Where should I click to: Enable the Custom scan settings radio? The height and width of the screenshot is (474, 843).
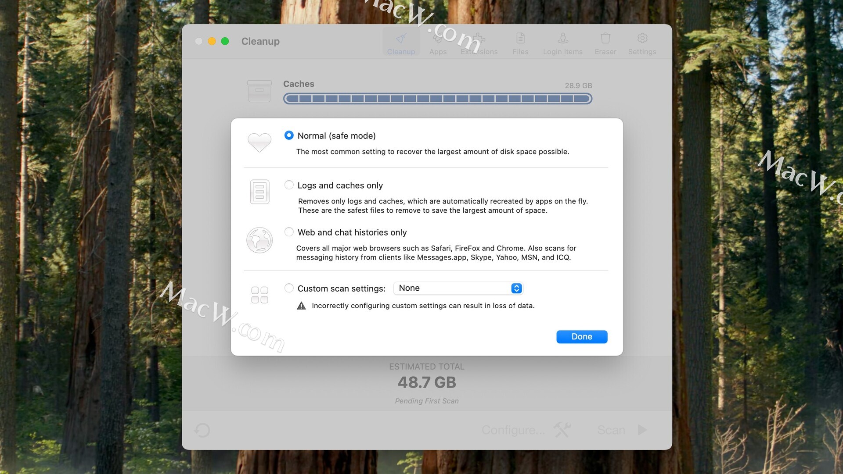[289, 288]
